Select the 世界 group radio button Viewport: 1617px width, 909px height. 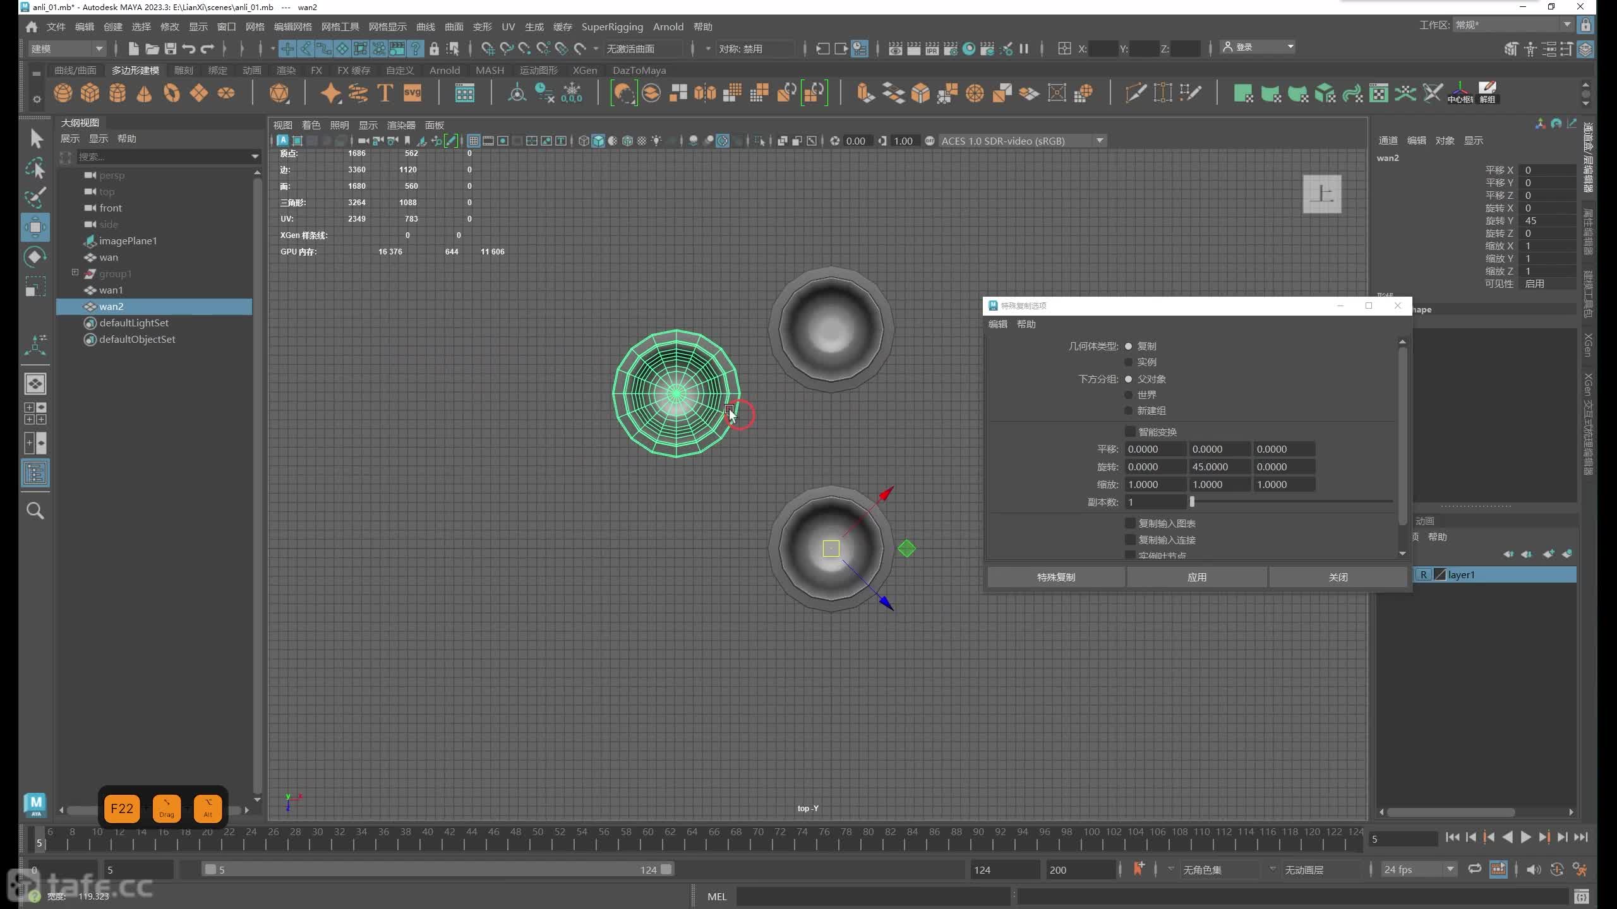[1128, 395]
